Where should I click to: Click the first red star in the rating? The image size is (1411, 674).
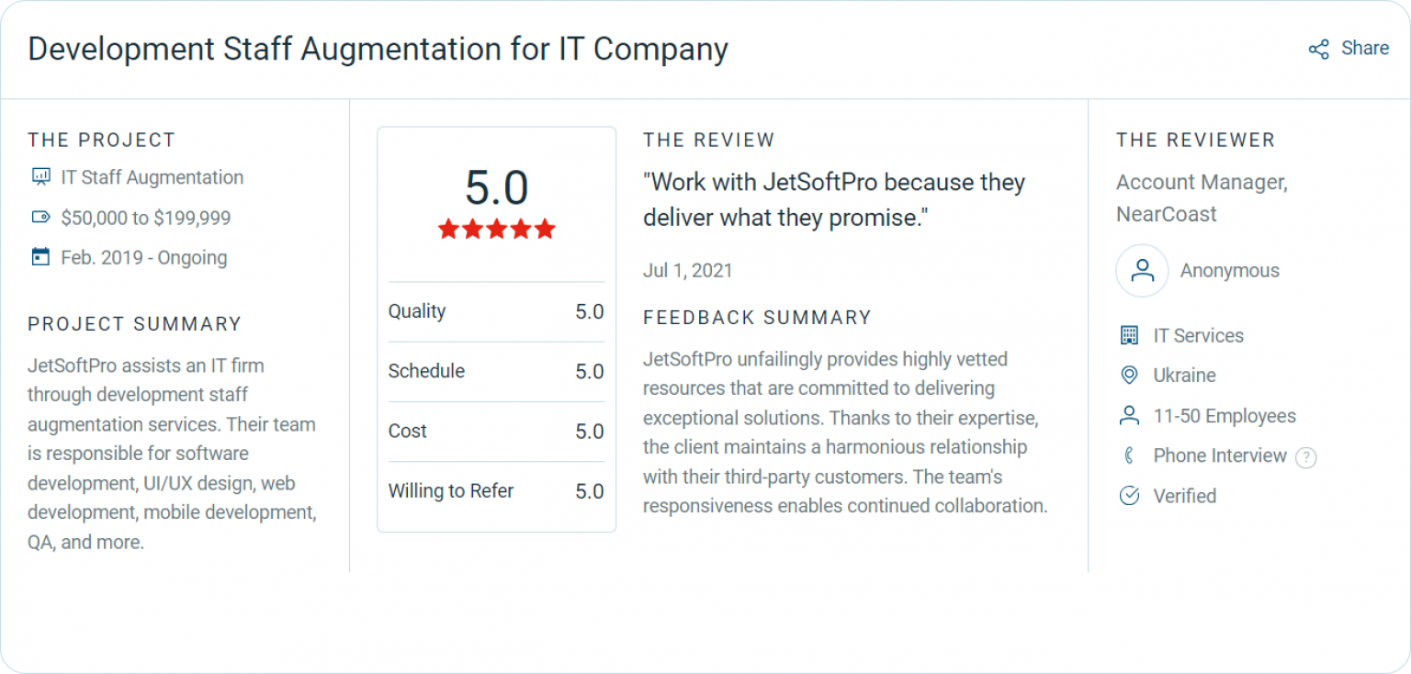(449, 230)
